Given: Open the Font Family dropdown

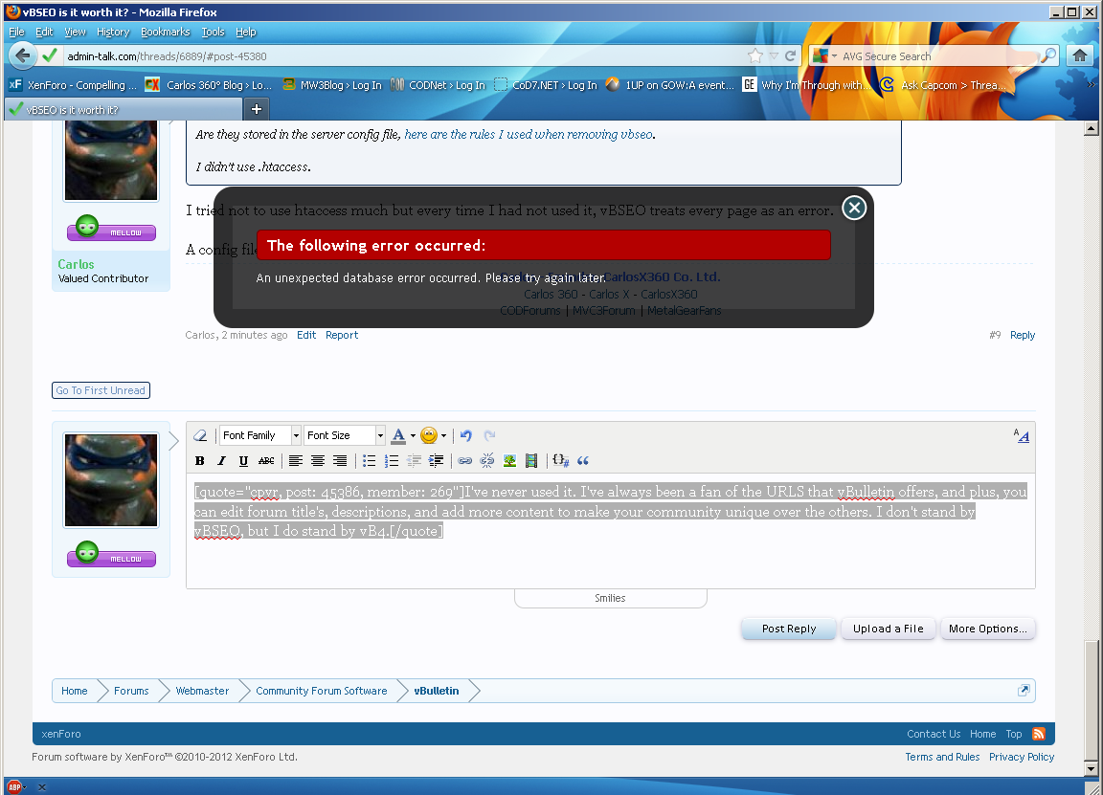Looking at the screenshot, I should pyautogui.click(x=260, y=436).
